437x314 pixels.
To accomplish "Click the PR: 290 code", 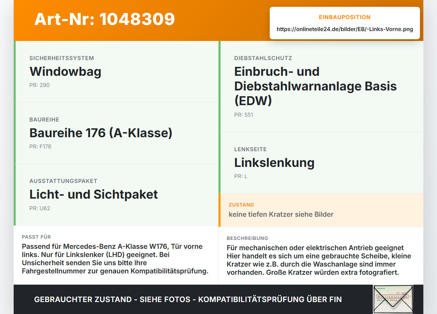I will click(40, 85).
